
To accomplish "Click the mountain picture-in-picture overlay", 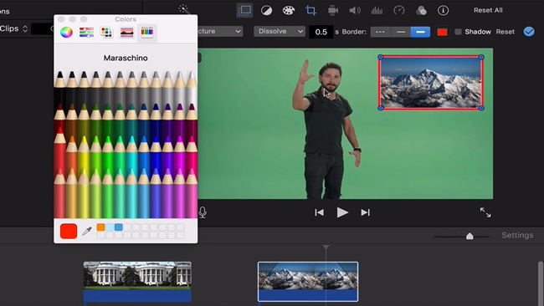I will coord(430,83).
